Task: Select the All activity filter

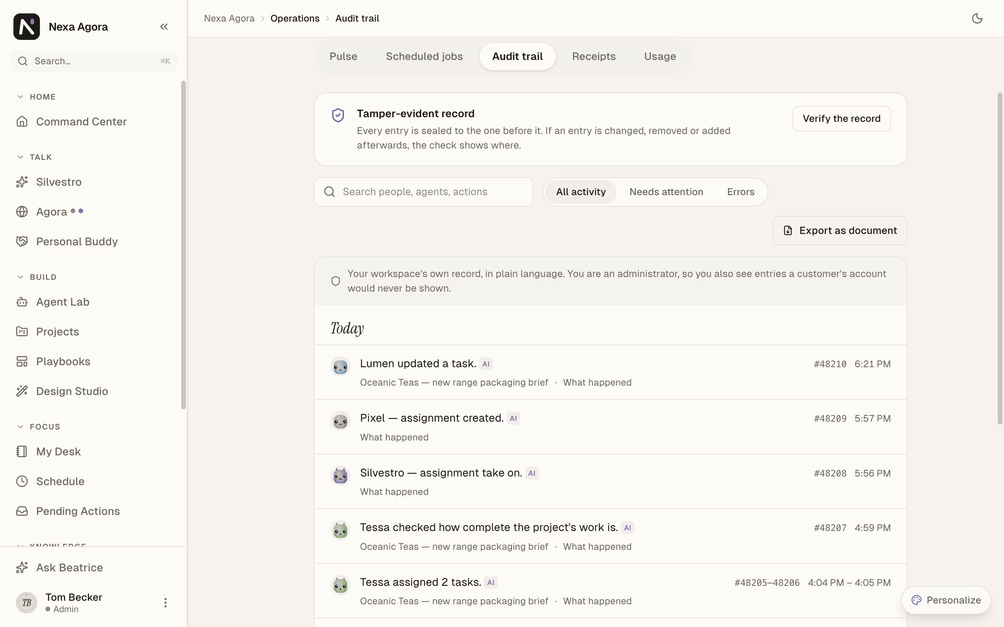Action: coord(580,192)
